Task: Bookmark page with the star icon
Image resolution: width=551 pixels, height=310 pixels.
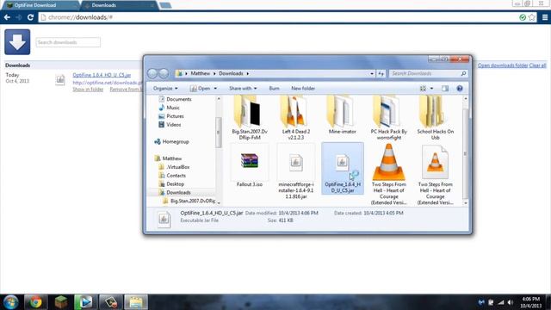Action: point(532,17)
